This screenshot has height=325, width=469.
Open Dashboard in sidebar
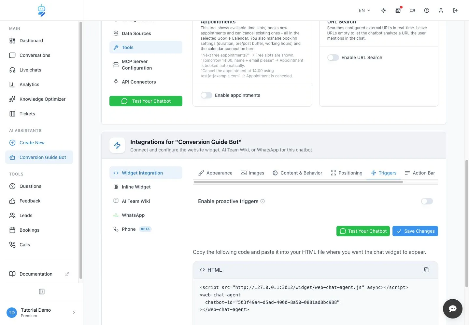click(39, 41)
